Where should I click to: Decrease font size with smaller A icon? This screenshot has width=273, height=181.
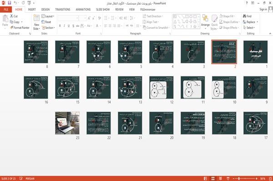coord(94,18)
